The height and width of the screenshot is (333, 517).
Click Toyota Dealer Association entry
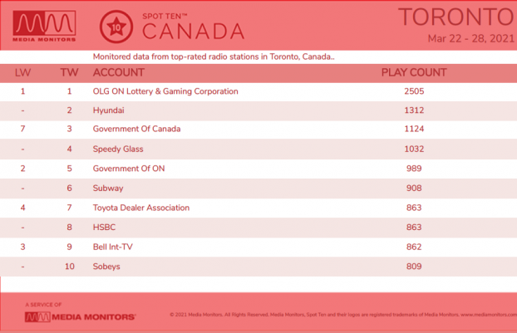pos(141,208)
